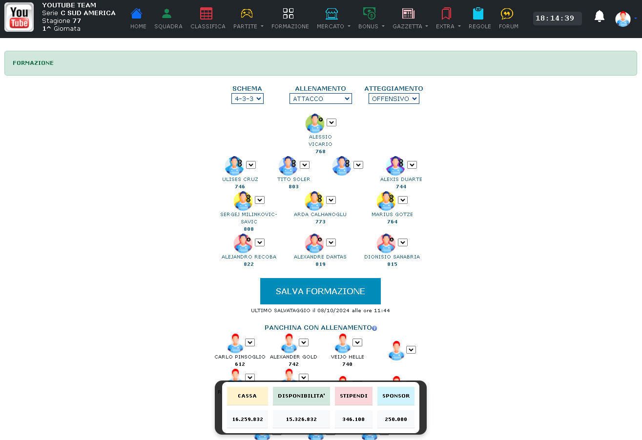Open BONUS money icon
Screen dimensions: 642x440
tap(369, 14)
